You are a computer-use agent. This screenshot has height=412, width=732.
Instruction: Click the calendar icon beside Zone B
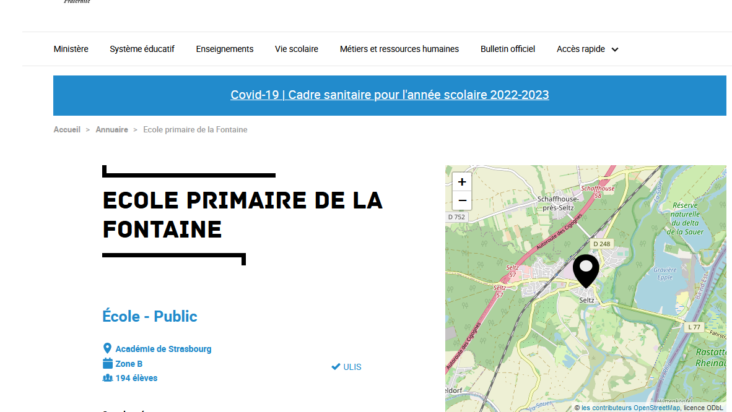pyautogui.click(x=107, y=364)
